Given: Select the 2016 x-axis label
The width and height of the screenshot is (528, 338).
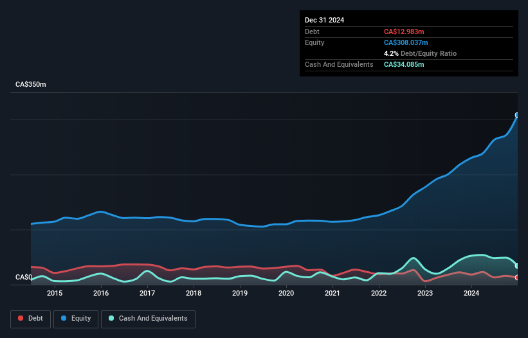Looking at the screenshot, I should click(101, 293).
